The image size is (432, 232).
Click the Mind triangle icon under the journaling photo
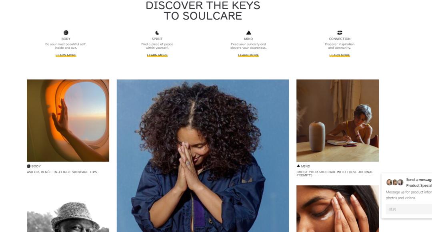coord(298,166)
